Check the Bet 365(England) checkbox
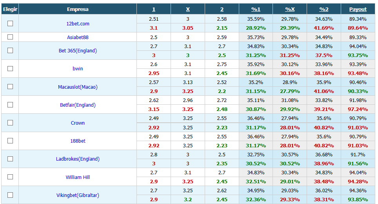Image resolution: width=378 pixels, height=204 pixels. [10, 50]
